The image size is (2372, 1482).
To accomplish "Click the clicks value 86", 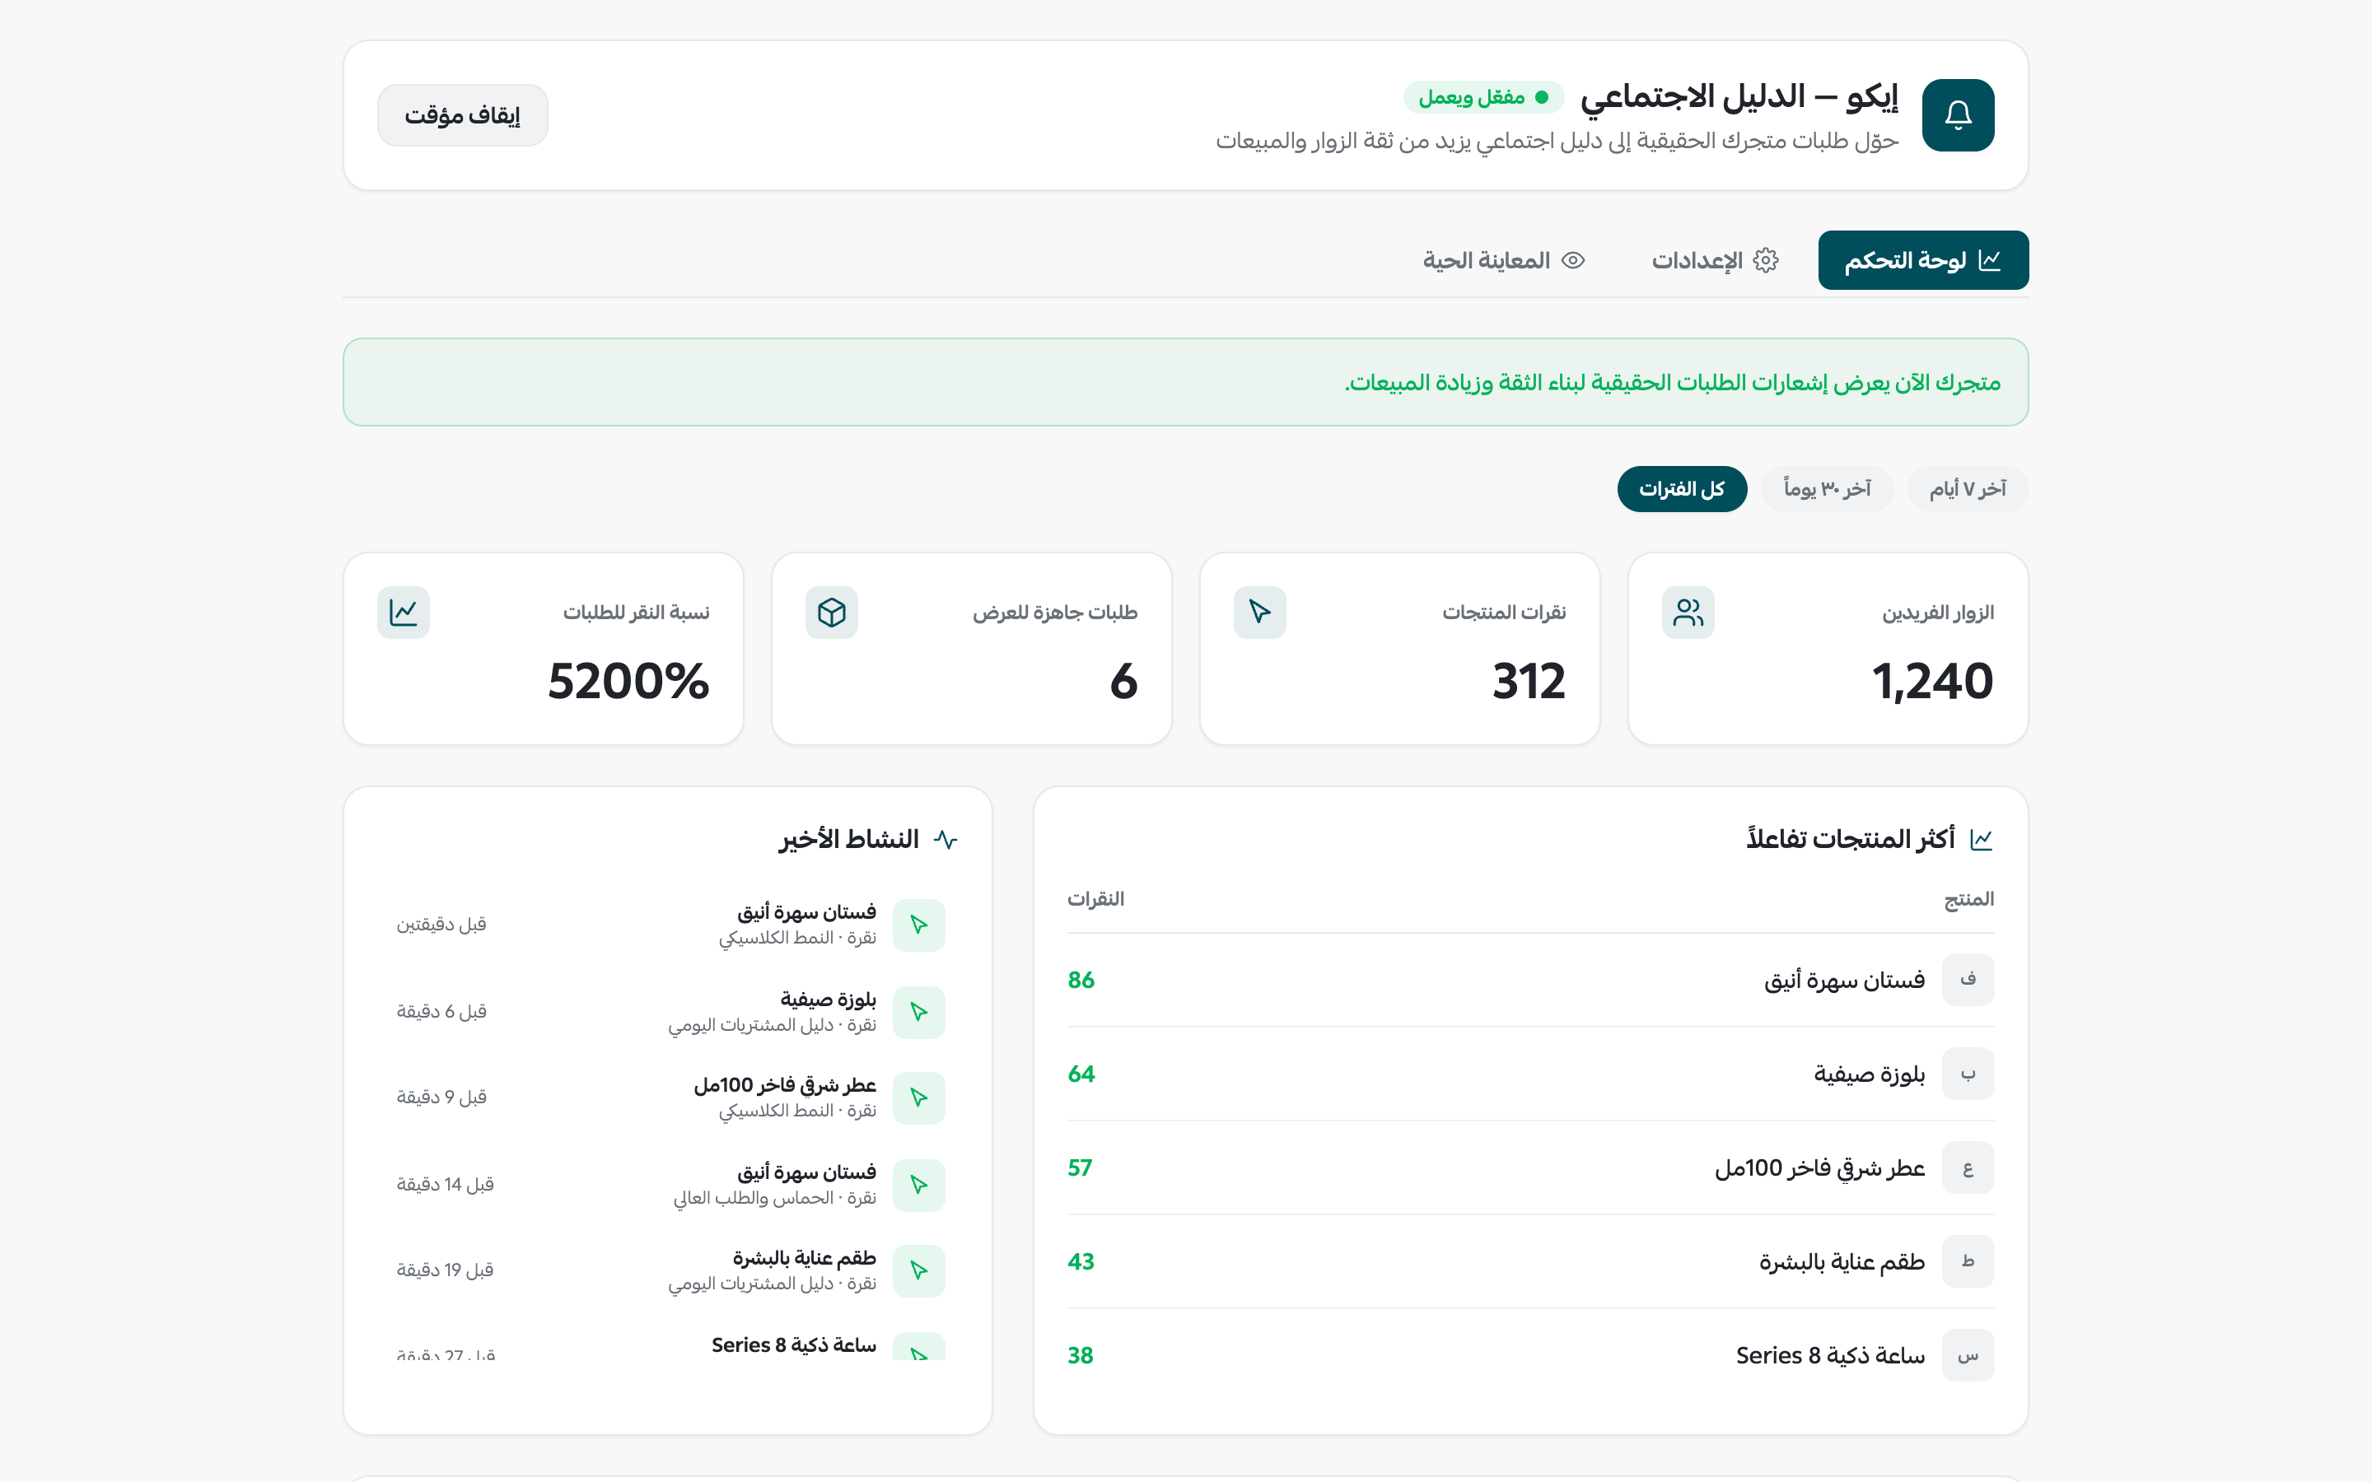I will point(1081,980).
